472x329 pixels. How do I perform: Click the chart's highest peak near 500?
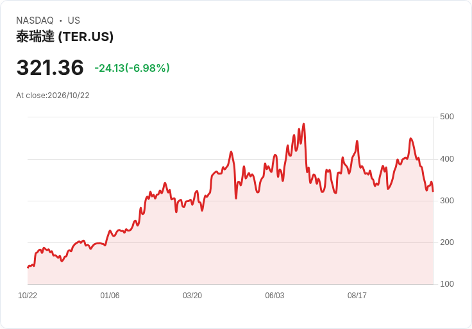(x=304, y=124)
